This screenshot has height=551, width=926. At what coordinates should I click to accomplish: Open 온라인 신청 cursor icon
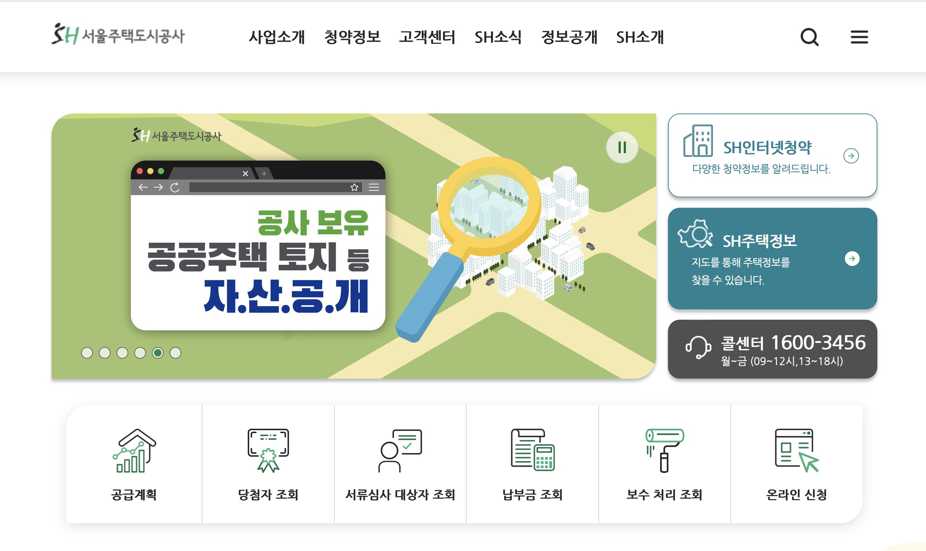(x=798, y=451)
